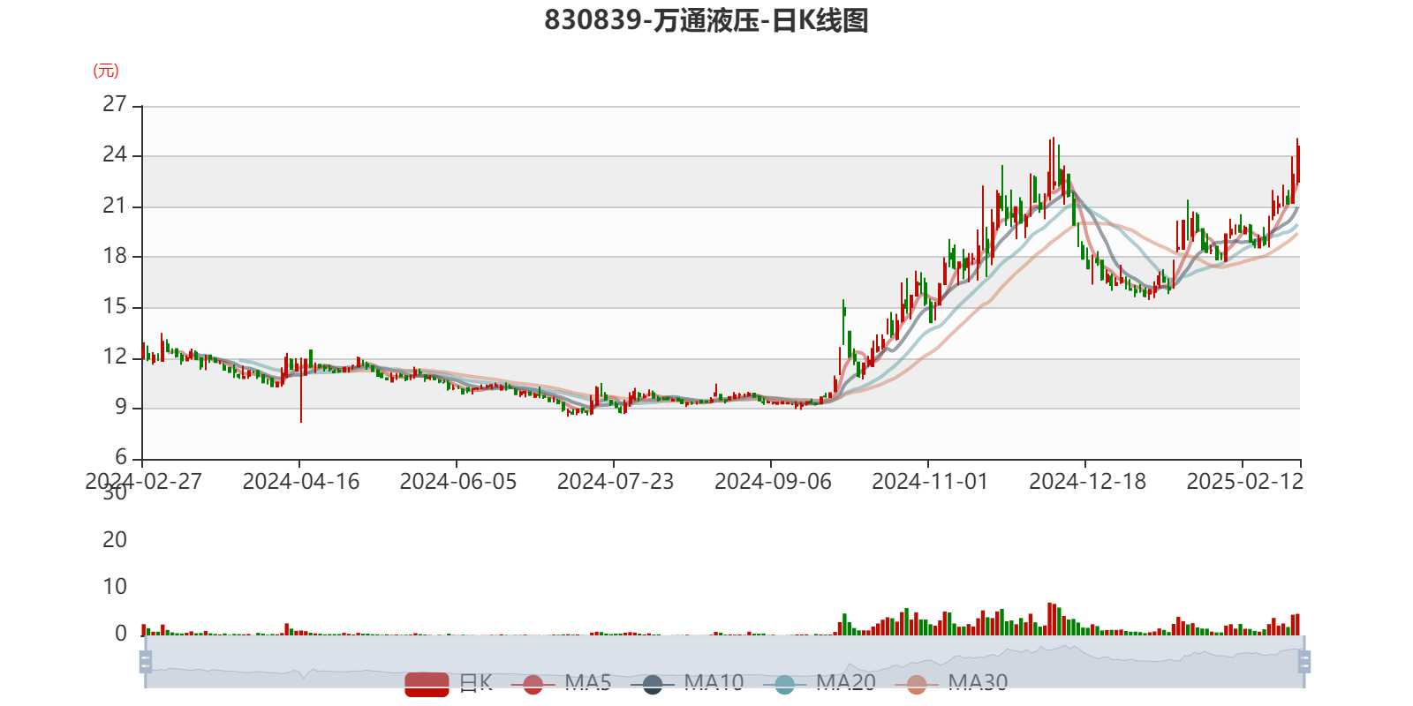Click the 24 price axis label
The image size is (1413, 706).
[115, 155]
